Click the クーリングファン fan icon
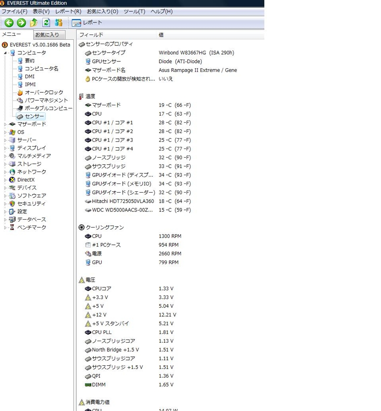 coord(81,227)
